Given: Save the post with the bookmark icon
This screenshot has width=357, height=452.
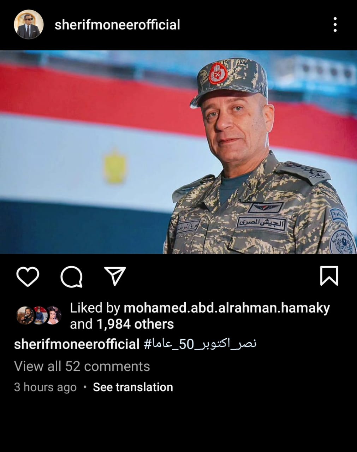Looking at the screenshot, I should click(x=329, y=276).
